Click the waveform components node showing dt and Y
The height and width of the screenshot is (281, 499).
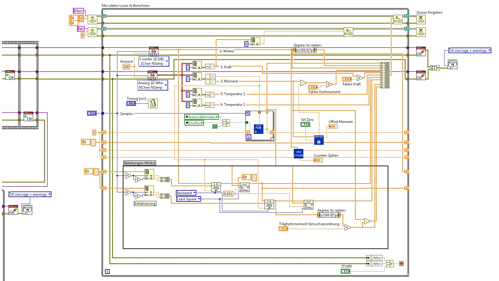click(x=210, y=79)
